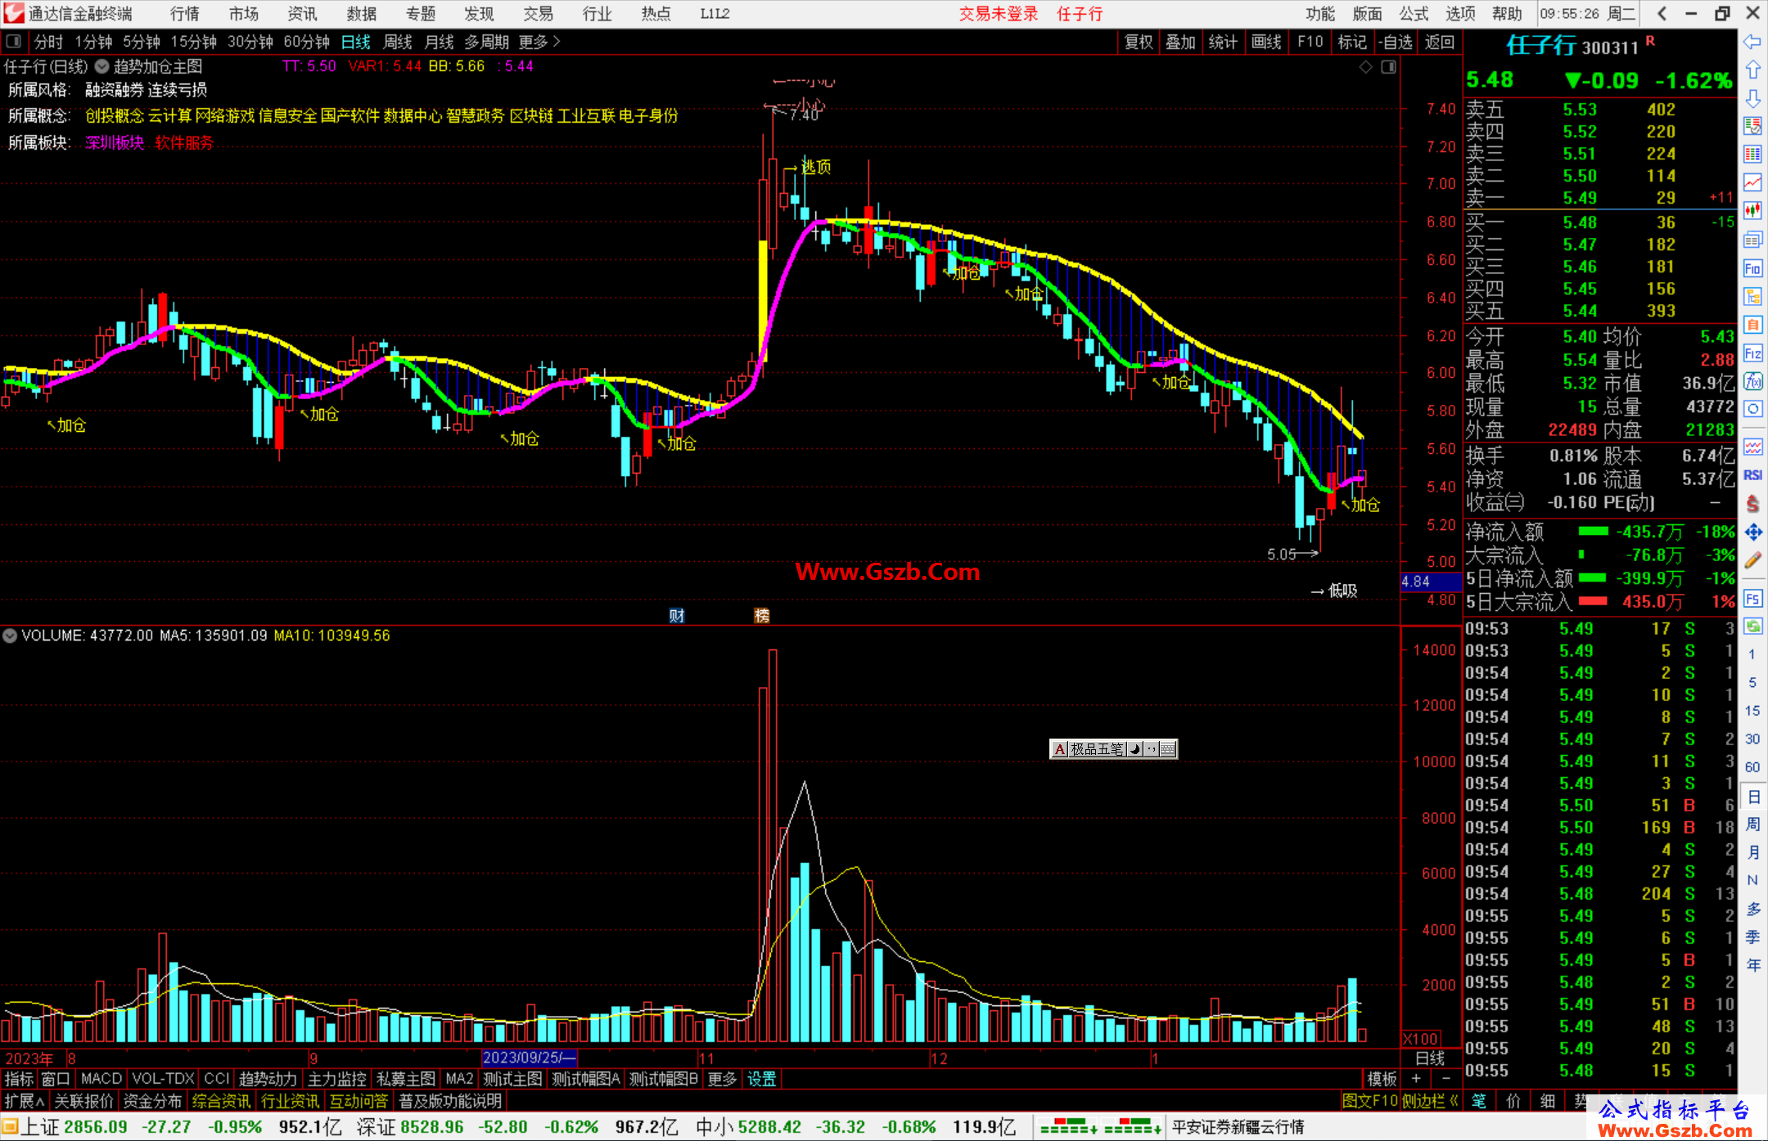Open the 公式 menu

(1414, 13)
